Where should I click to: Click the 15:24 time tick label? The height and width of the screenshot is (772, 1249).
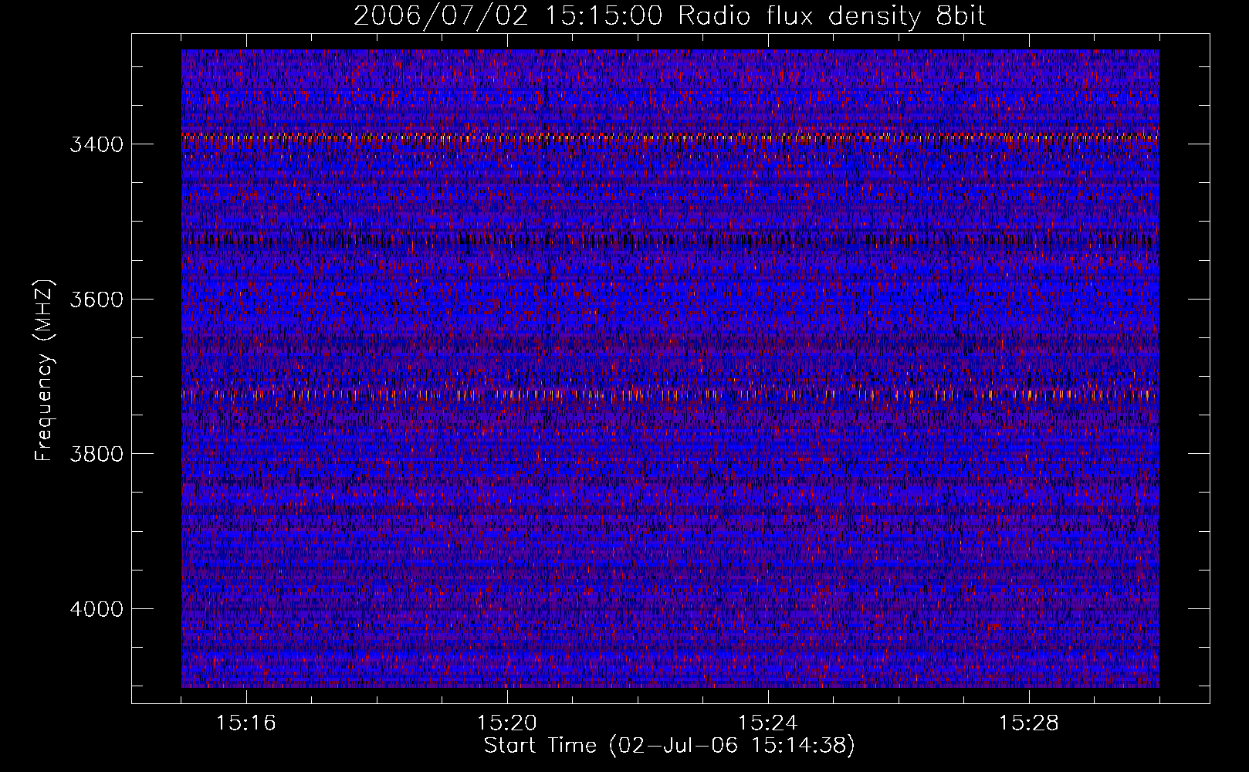[x=768, y=723]
